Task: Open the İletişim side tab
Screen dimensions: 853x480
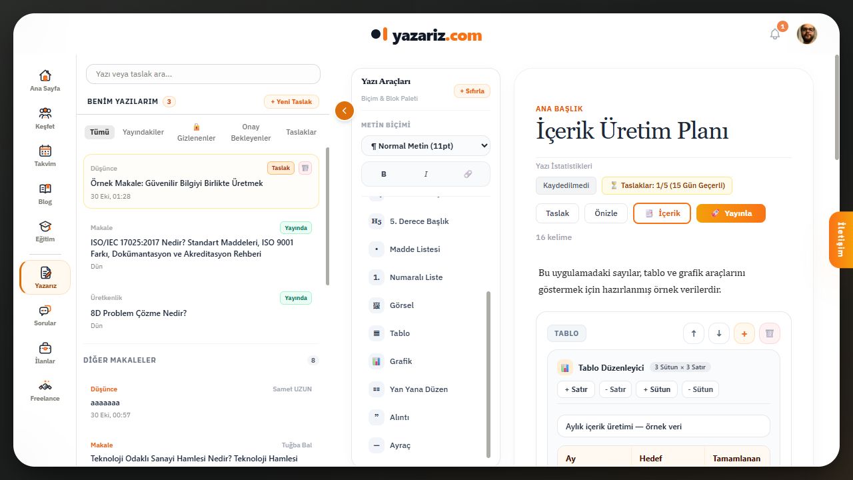Action: [841, 239]
